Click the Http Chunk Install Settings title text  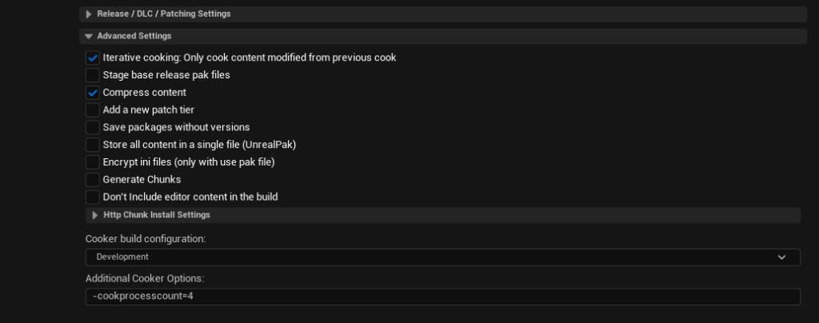tap(157, 215)
